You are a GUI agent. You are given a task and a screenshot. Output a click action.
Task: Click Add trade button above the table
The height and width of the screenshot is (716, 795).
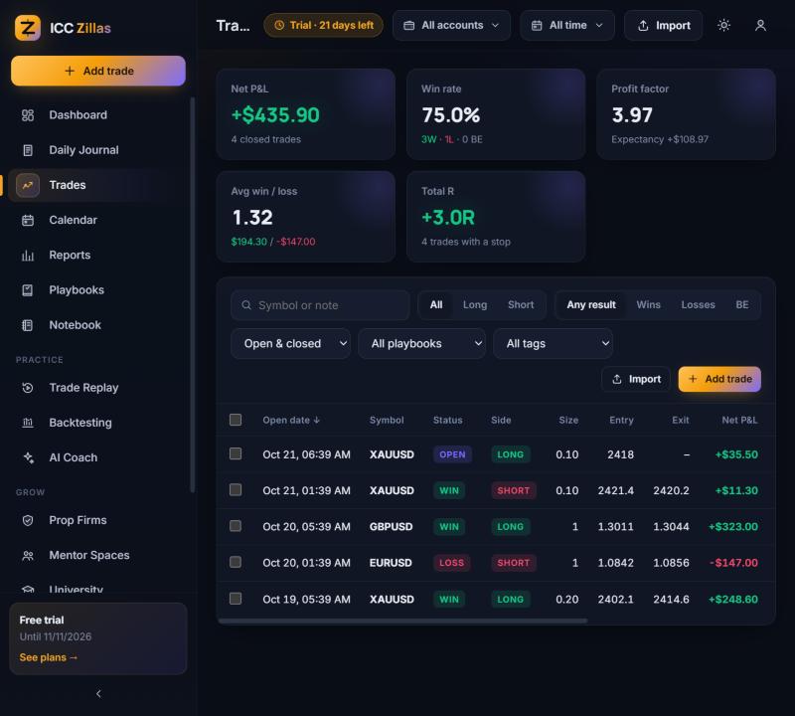click(719, 379)
